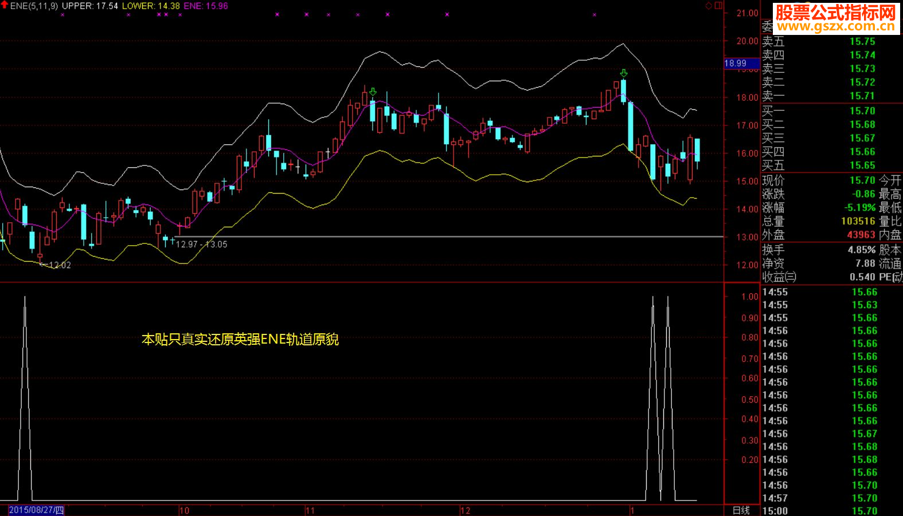903x516 pixels.
Task: Click the 卖五 ask row at 15.75
Action: (819, 41)
